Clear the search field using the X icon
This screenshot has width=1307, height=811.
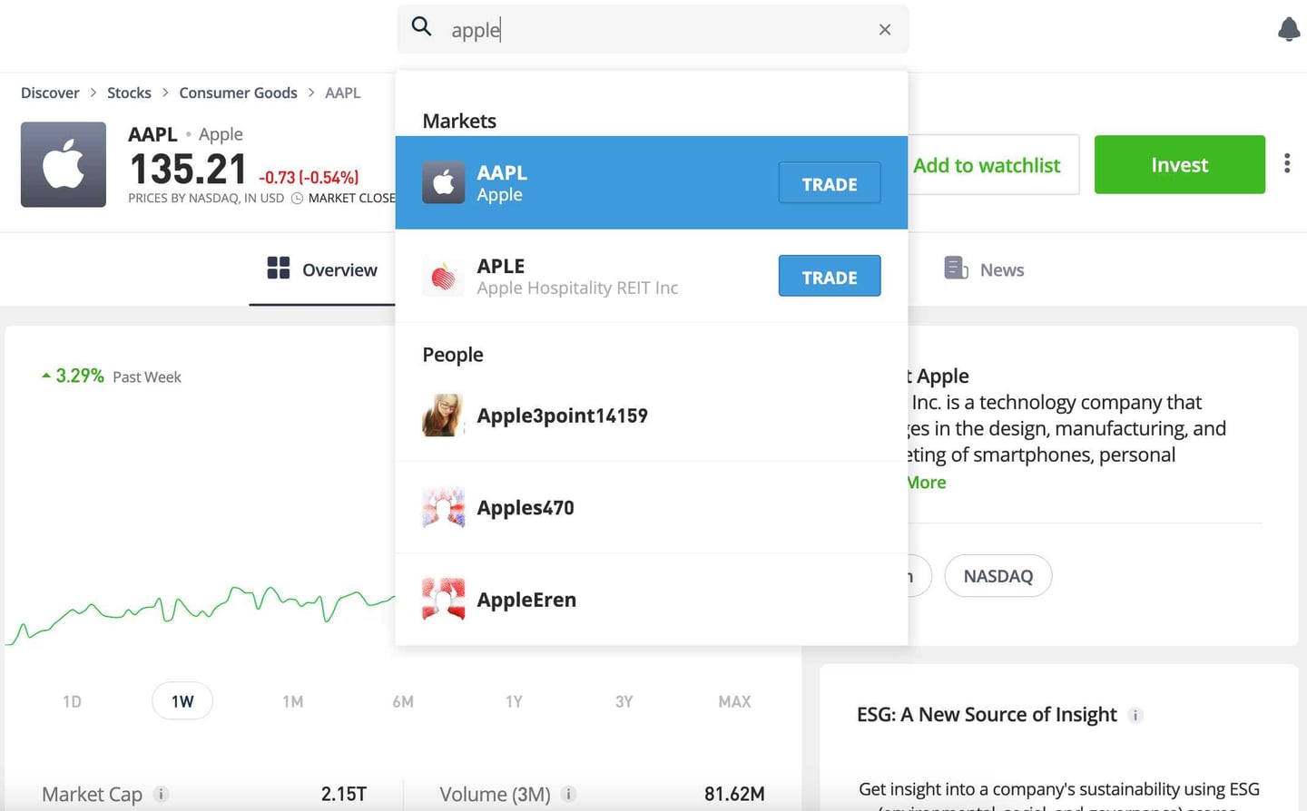pos(884,29)
